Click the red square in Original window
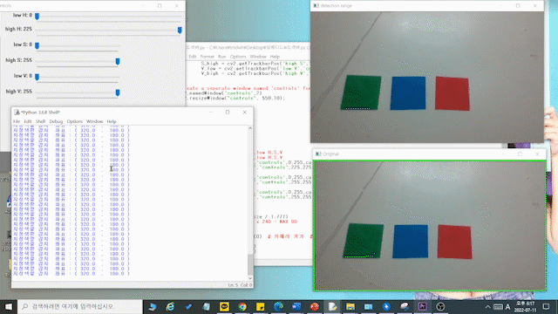558x314 pixels. [x=455, y=242]
